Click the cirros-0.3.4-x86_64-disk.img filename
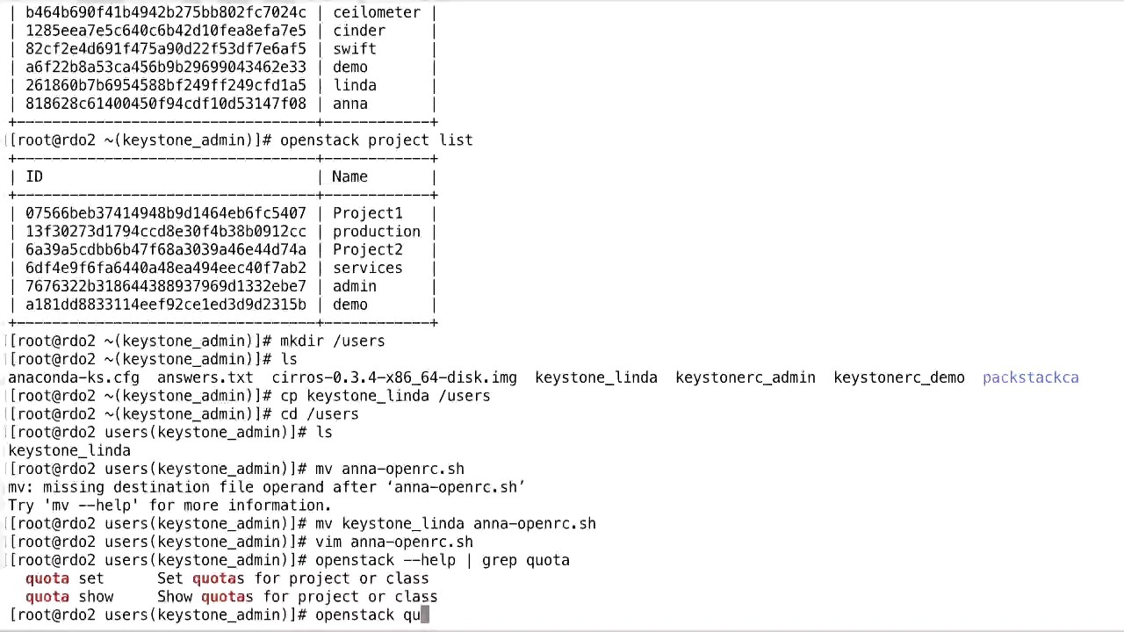The width and height of the screenshot is (1124, 632). click(394, 377)
